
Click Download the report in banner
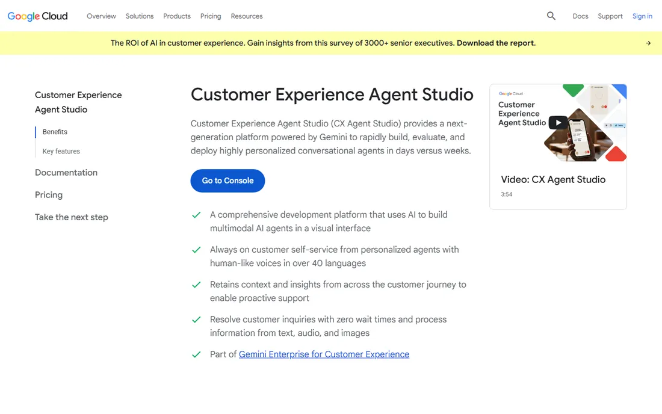point(496,43)
